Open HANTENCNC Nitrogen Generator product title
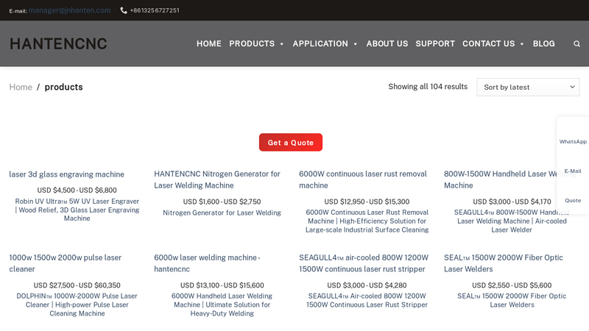This screenshot has height=331, width=589. [217, 179]
